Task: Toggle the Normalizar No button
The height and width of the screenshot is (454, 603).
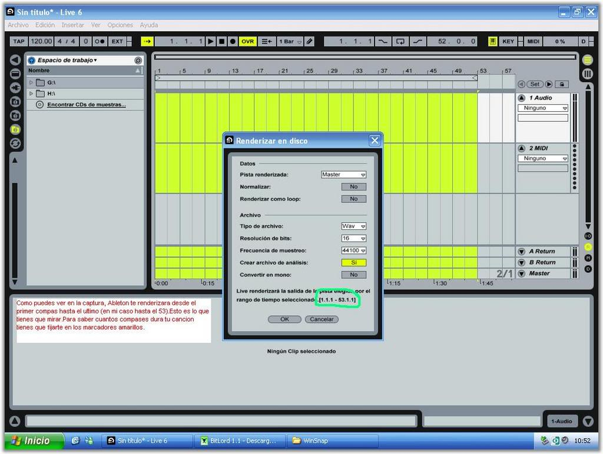Action: point(353,186)
